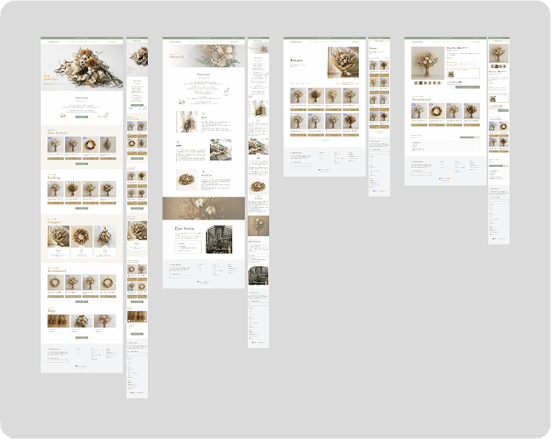Viewport: 551px width, 439px height.
Task: Click main product image on desktop product mockup
Action: [x=427, y=64]
